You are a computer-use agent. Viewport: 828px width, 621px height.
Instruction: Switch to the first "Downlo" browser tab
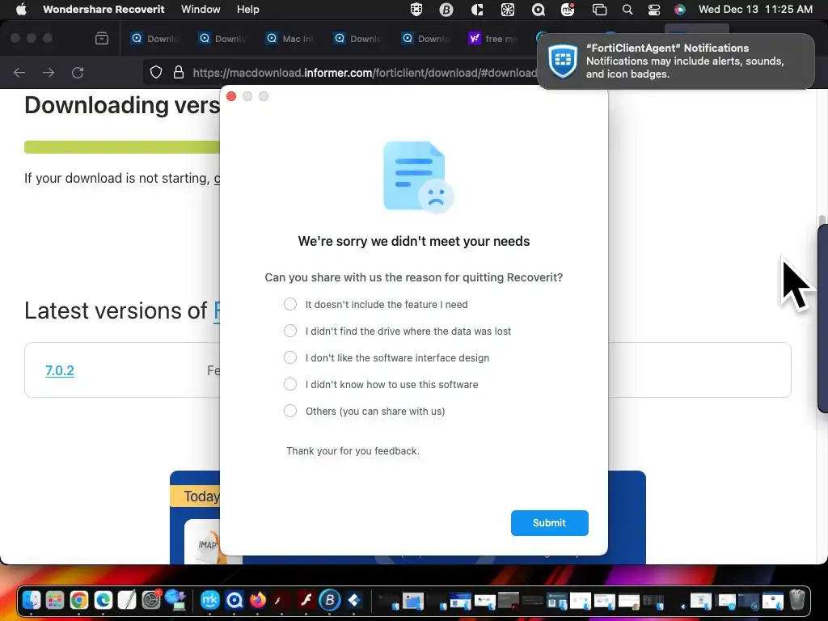pyautogui.click(x=155, y=39)
